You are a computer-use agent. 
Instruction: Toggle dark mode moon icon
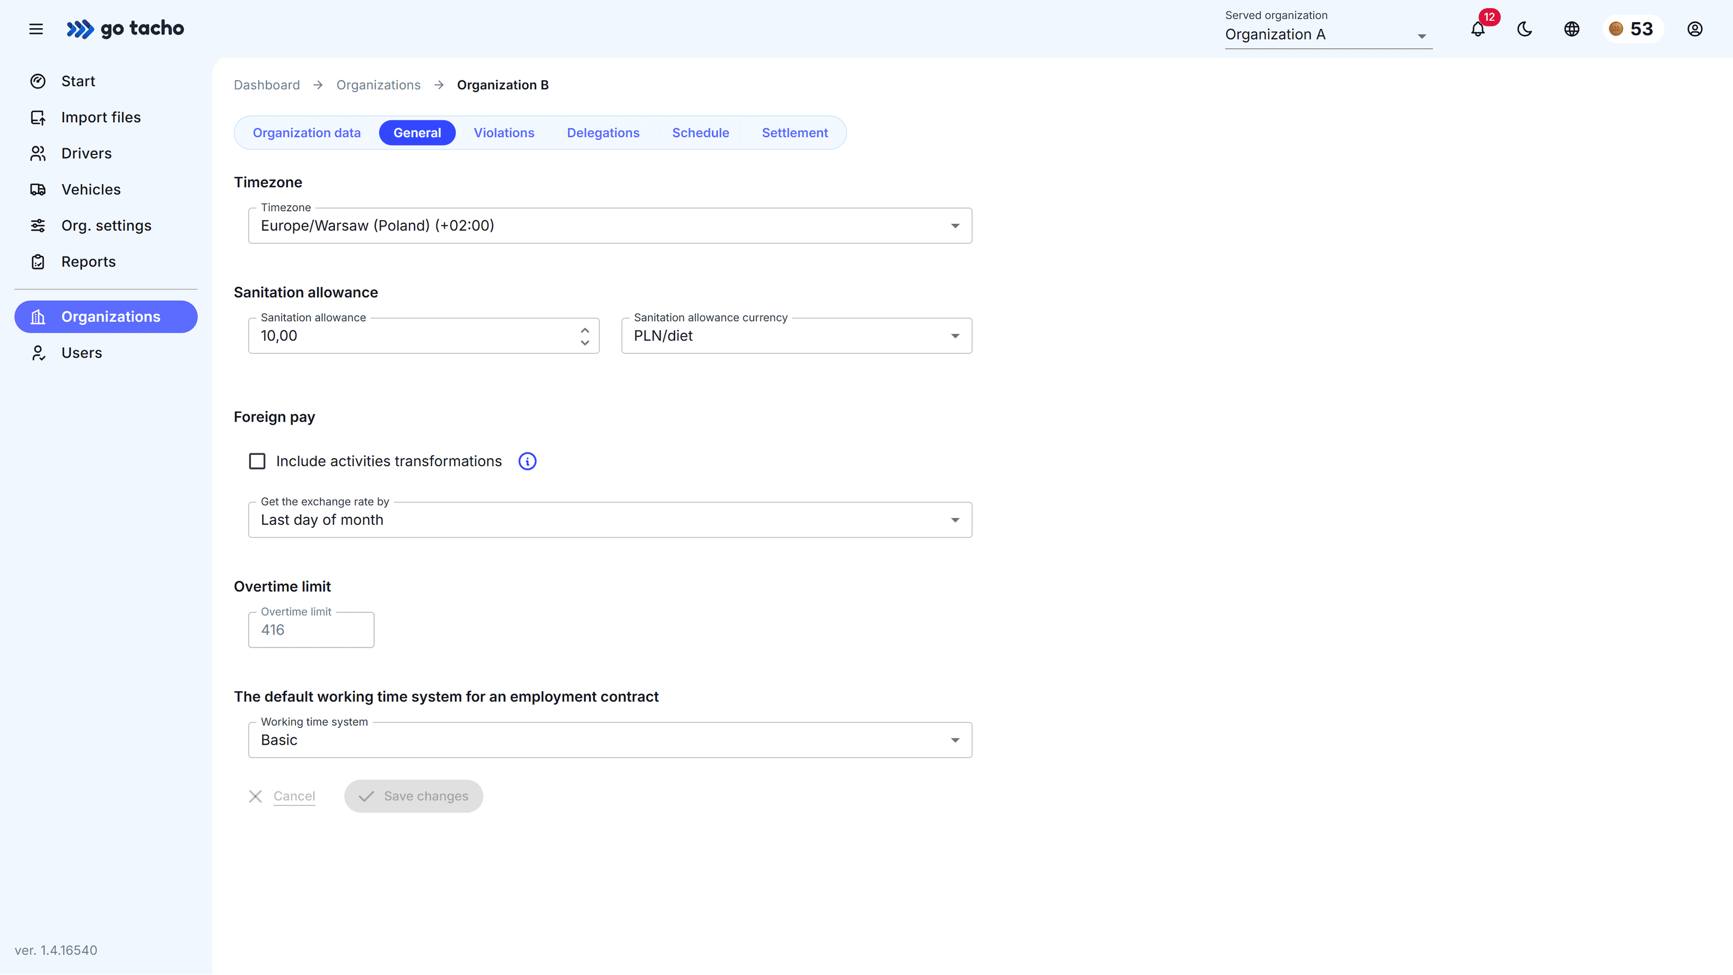1524,30
